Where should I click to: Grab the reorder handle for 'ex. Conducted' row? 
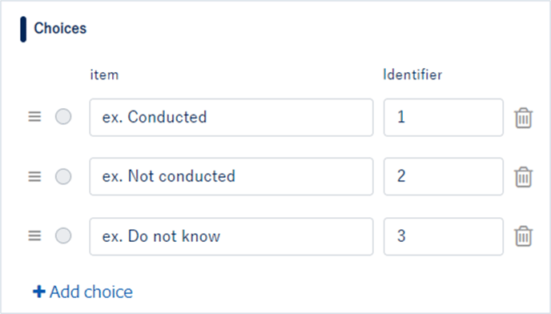34,117
